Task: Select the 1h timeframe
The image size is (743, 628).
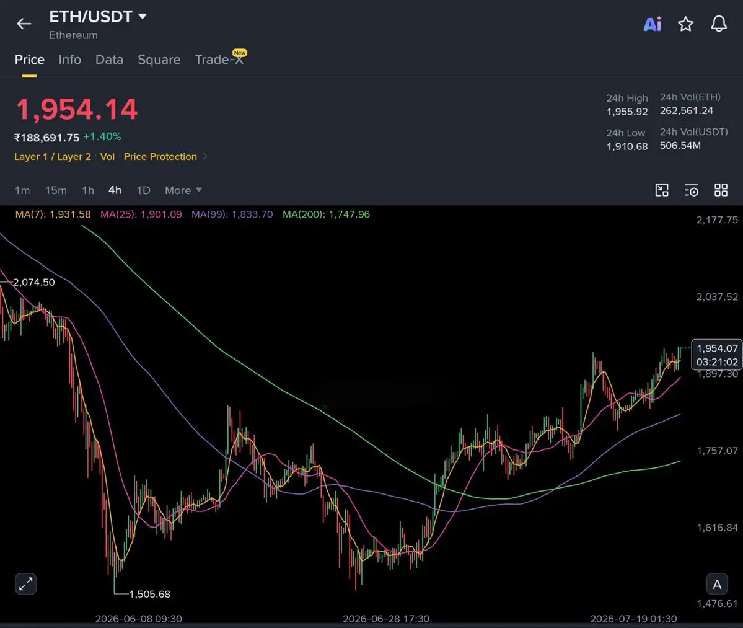Action: [87, 190]
